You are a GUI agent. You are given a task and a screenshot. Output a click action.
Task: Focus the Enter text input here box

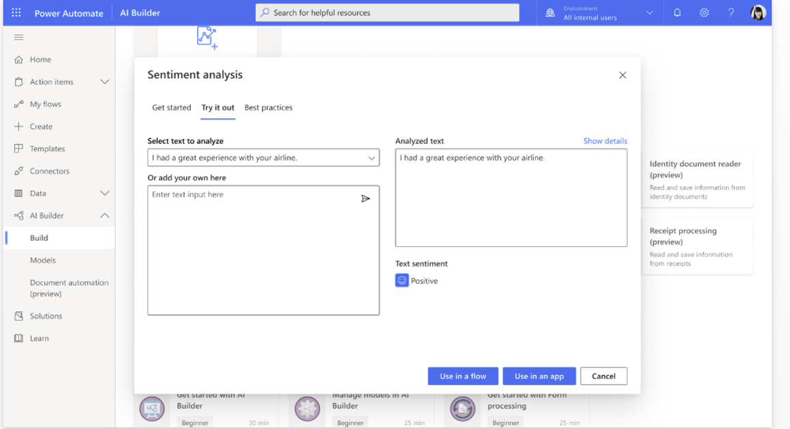click(263, 250)
